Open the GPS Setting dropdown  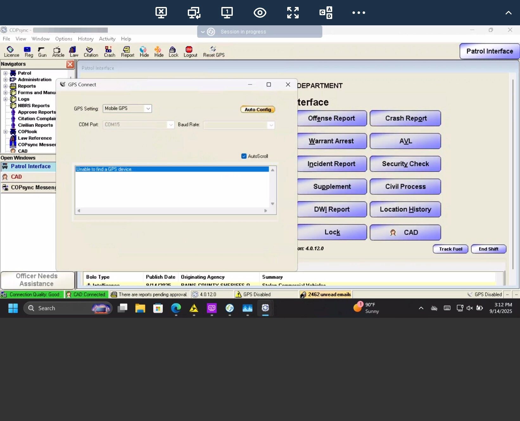click(148, 109)
